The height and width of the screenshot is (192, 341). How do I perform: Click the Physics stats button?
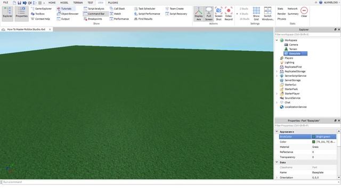pos(282,19)
